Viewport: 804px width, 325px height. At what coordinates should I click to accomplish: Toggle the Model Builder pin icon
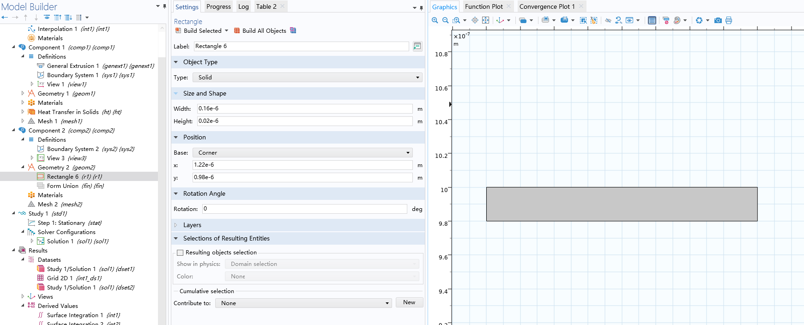tap(164, 6)
